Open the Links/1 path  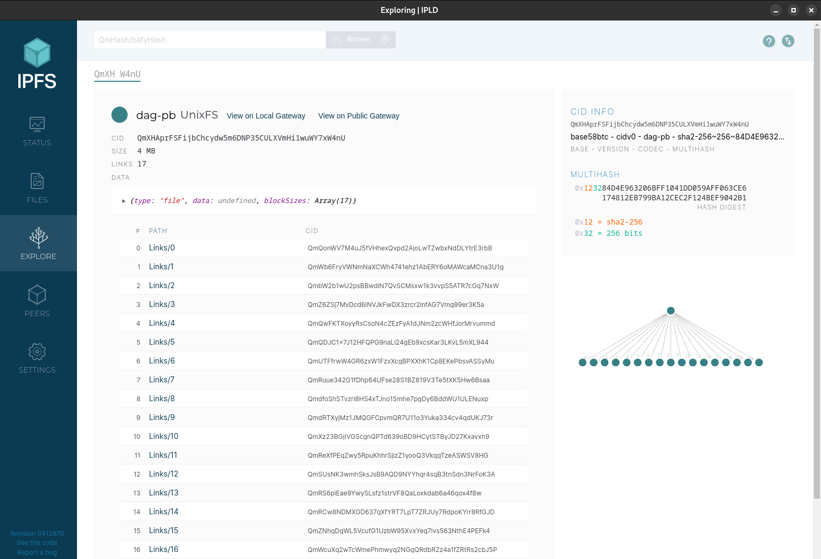click(x=162, y=267)
